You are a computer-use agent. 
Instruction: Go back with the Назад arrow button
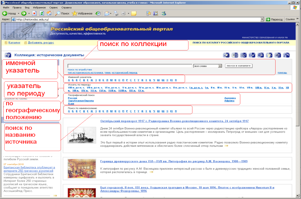coord(9,13)
